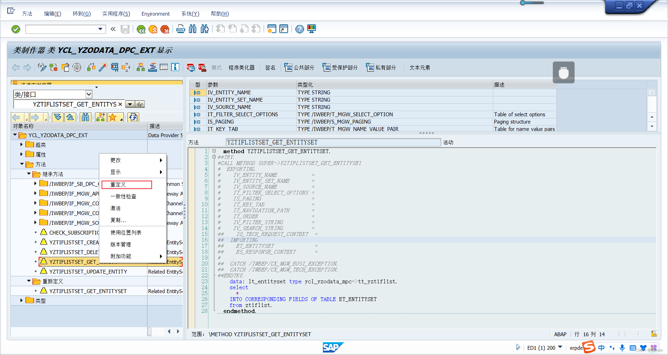
Task: Collapse the 重新定义 folder node
Action: (29, 281)
